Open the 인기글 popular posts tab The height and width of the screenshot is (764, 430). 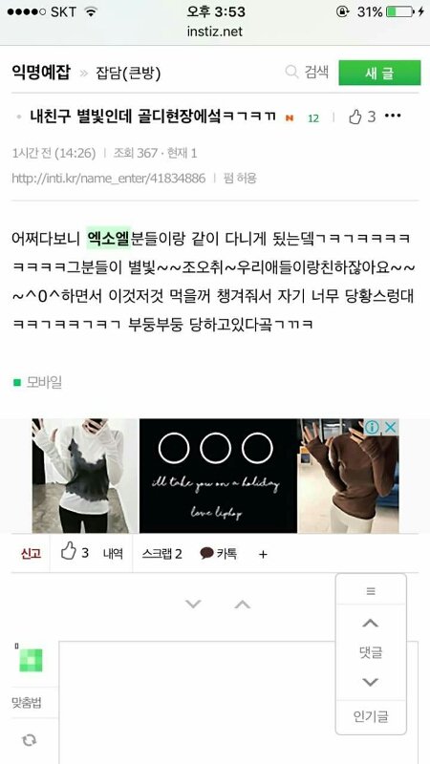coord(371,717)
